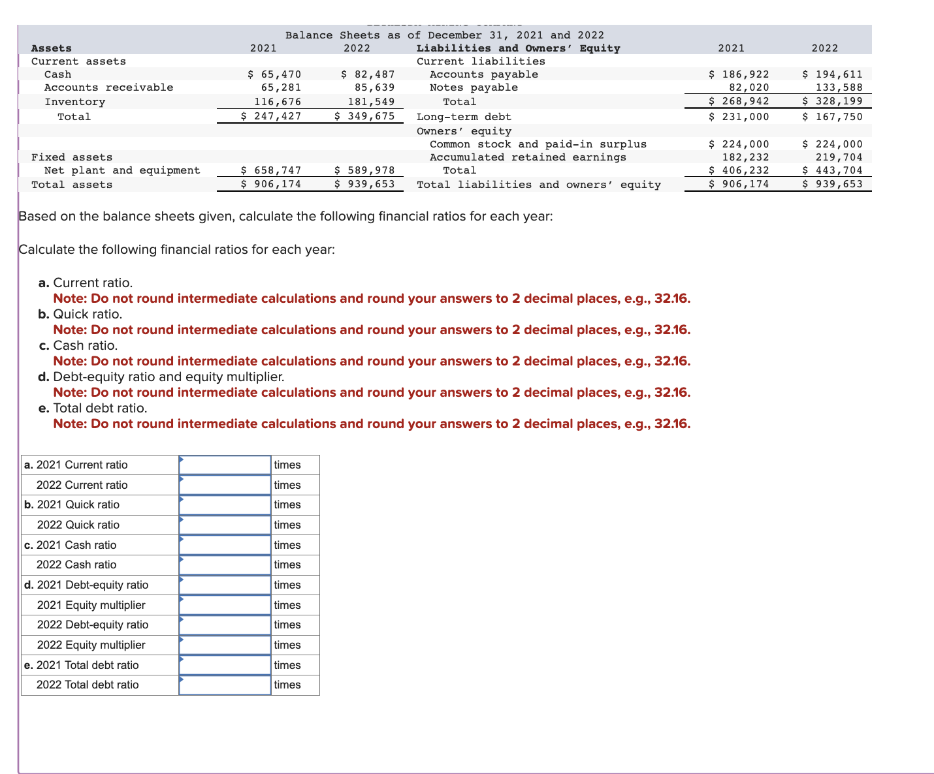
Task: Click the 2022 Quick ratio answer box
Action: (225, 525)
